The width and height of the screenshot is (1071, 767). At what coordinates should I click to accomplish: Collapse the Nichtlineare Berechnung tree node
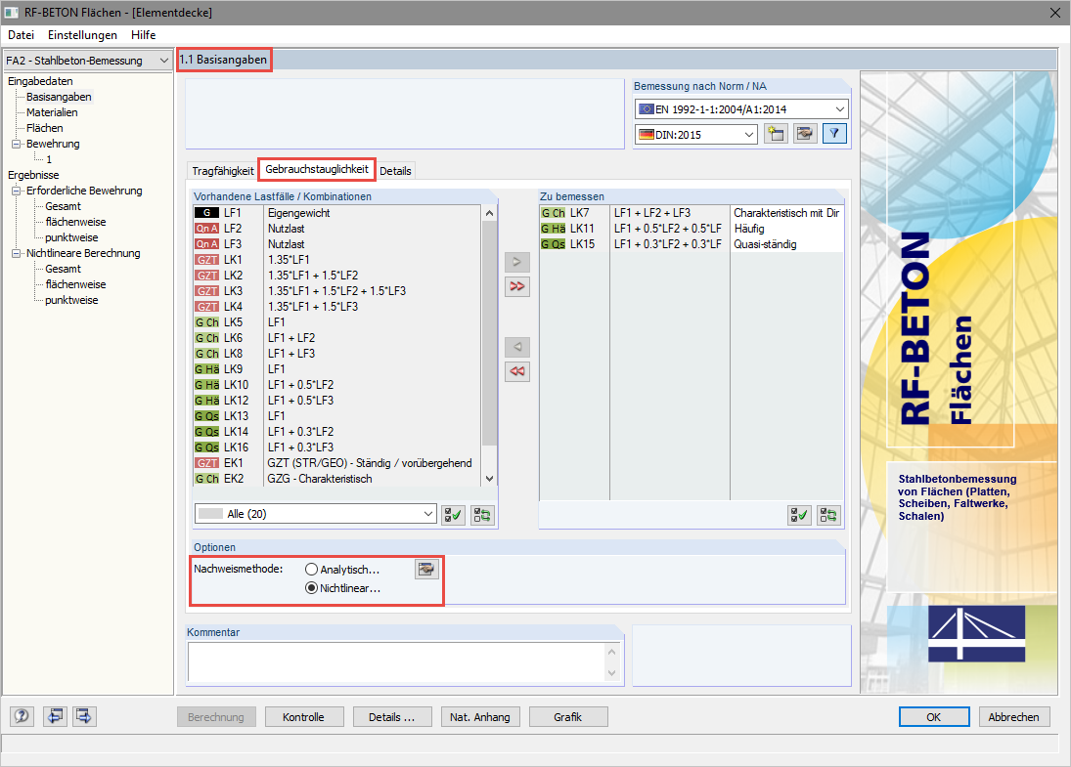[16, 253]
